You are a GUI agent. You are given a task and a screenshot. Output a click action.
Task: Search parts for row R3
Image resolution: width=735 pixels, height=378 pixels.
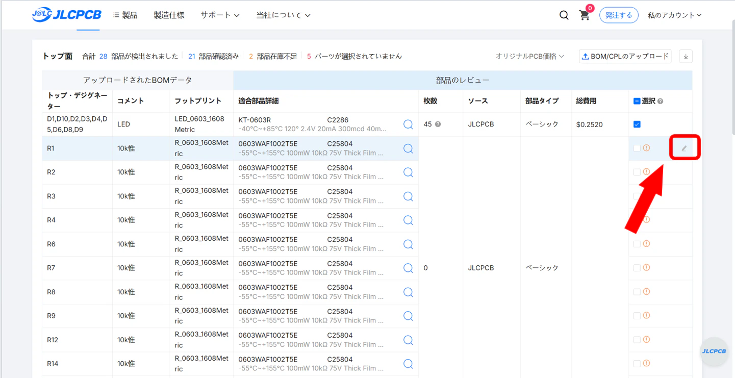(x=408, y=196)
